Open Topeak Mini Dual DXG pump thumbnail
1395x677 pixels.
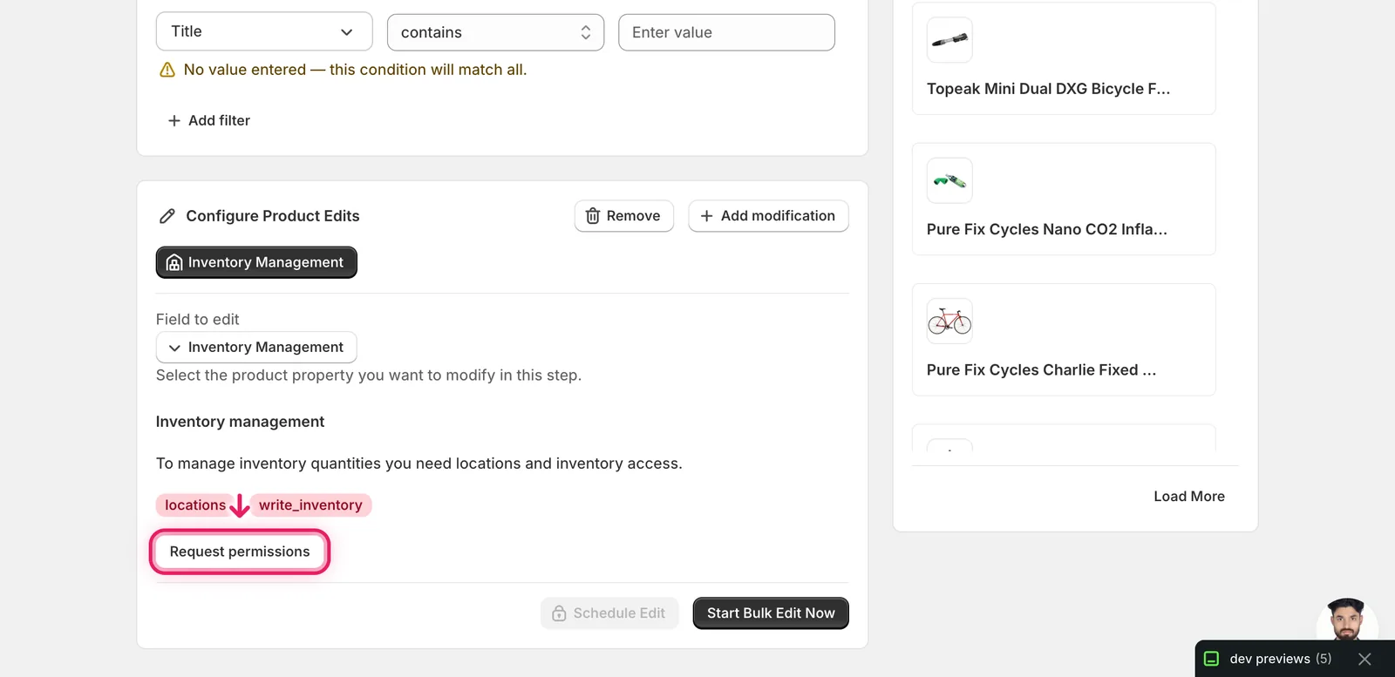[x=949, y=40]
